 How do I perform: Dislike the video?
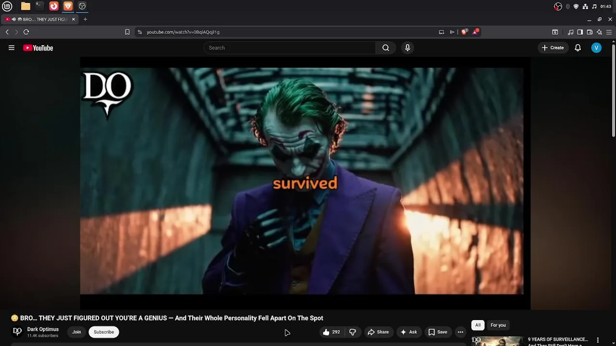pos(353,332)
